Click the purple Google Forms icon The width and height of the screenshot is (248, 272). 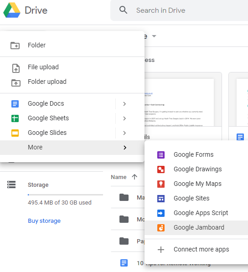pos(161,155)
